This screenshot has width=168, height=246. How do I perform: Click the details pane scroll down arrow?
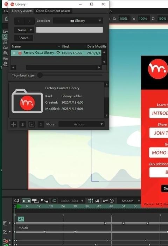point(107,116)
